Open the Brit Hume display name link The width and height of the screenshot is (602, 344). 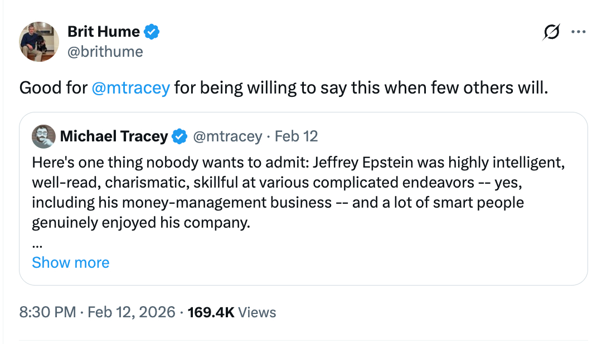(103, 32)
